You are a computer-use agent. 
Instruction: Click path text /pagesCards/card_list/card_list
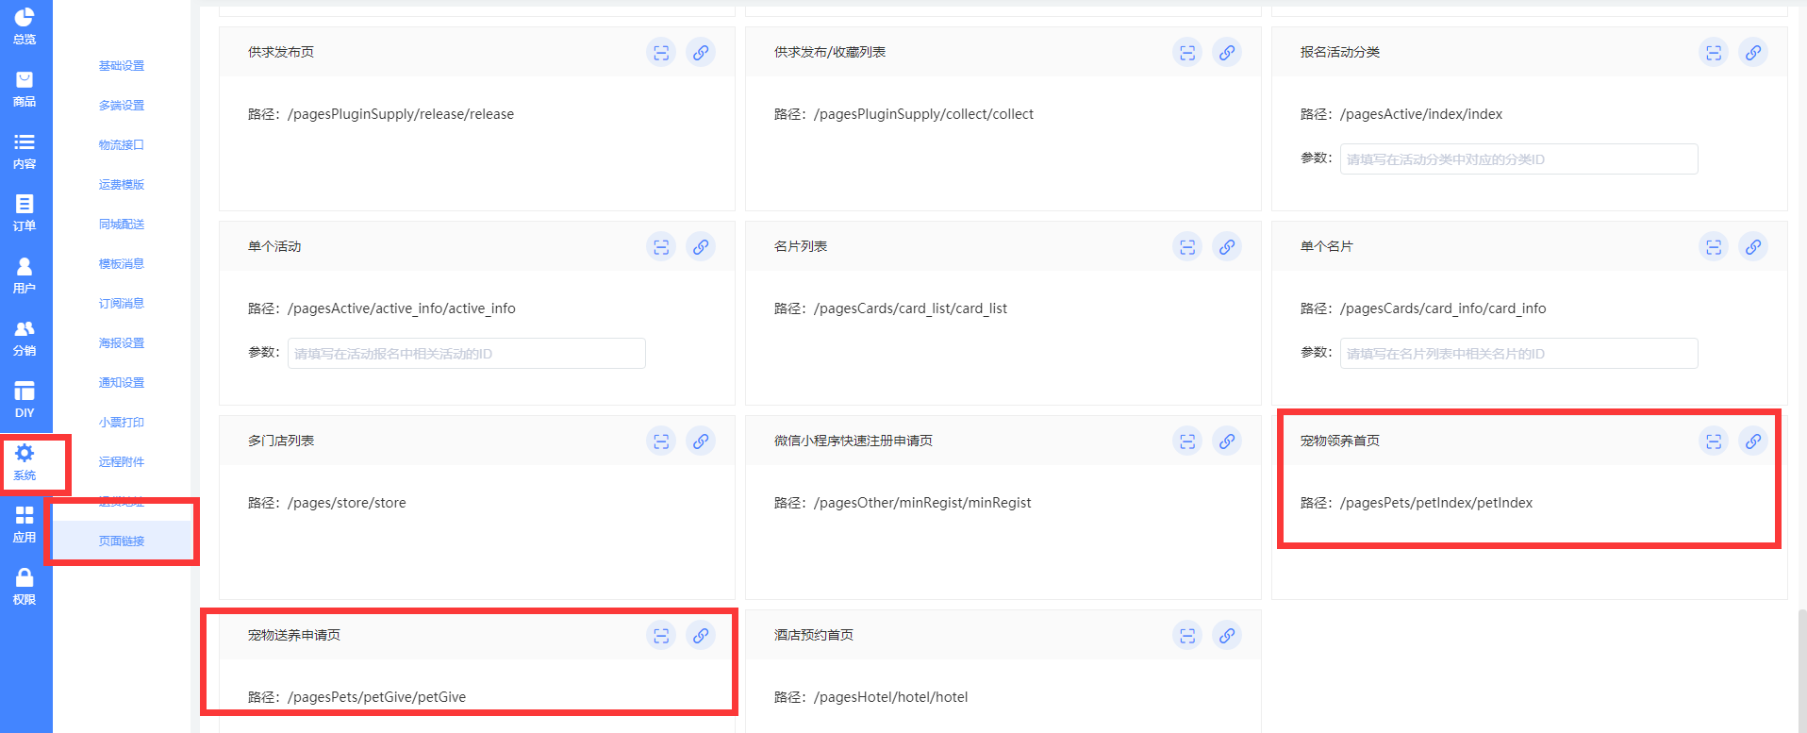coord(910,308)
